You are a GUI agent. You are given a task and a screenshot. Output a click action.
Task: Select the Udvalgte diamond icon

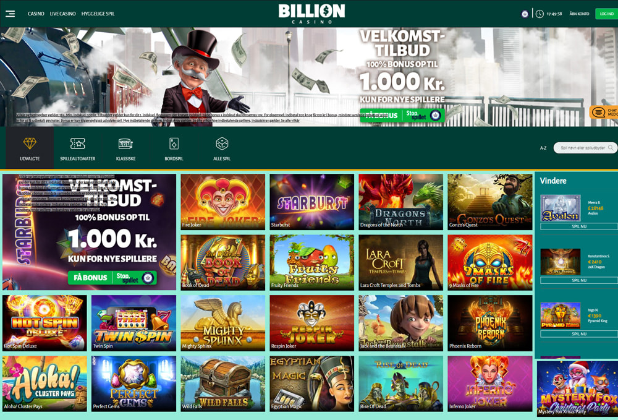pos(30,143)
